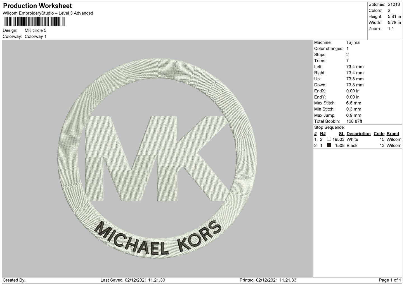The width and height of the screenshot is (404, 285).
Task: Click 'Wilcom EmbroideryStudio – Level 3 Advanced' text
Action: (48, 13)
